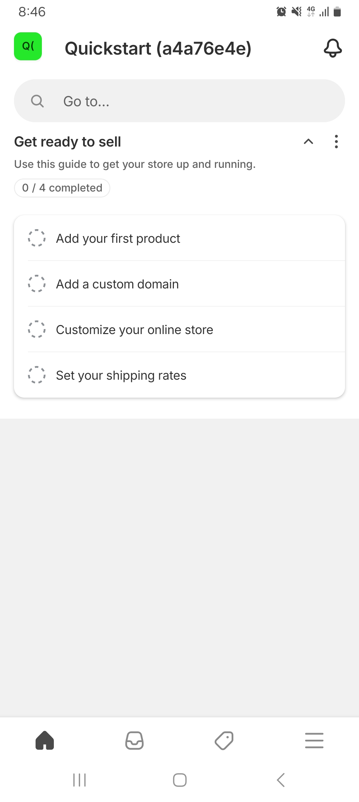Open Set your shipping rates step
This screenshot has width=359, height=802.
tap(121, 375)
